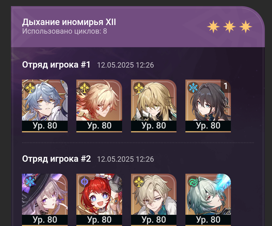Image resolution: width=272 pixels, height=226 pixels.
Task: Click the Дыхание иномирья XII title
Action: click(69, 22)
